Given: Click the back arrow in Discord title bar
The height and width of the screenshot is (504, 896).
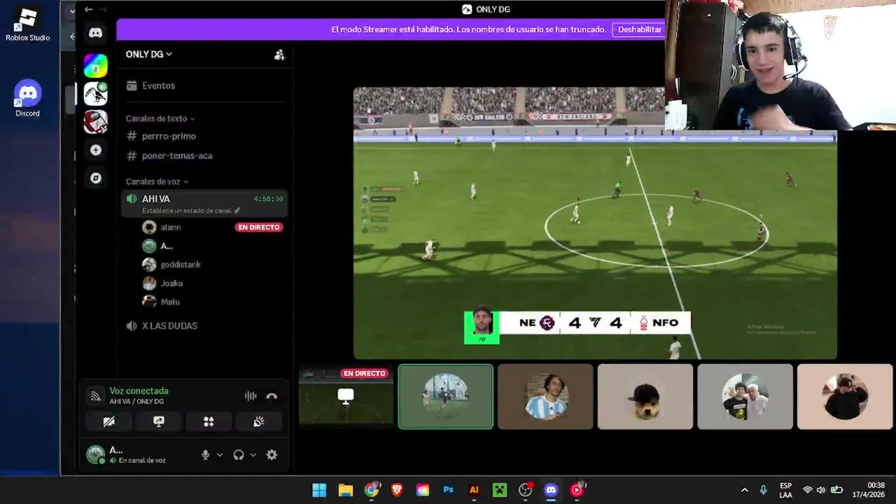Looking at the screenshot, I should (x=88, y=9).
